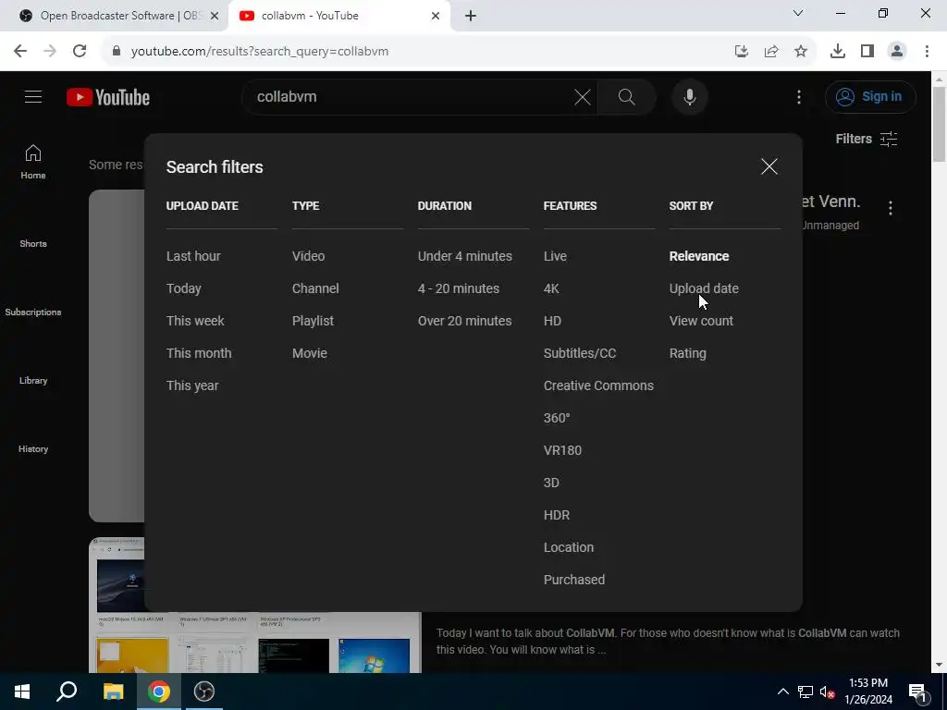
Task: Filter type to Video
Action: coord(309,256)
